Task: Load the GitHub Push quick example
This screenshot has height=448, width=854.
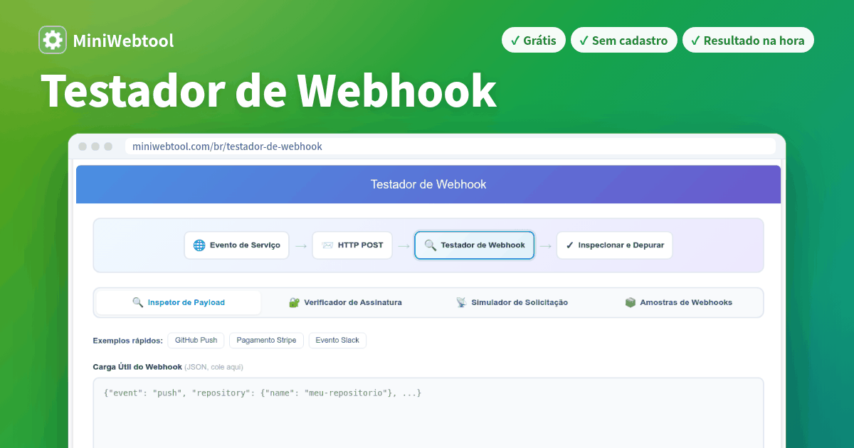Action: (x=196, y=341)
